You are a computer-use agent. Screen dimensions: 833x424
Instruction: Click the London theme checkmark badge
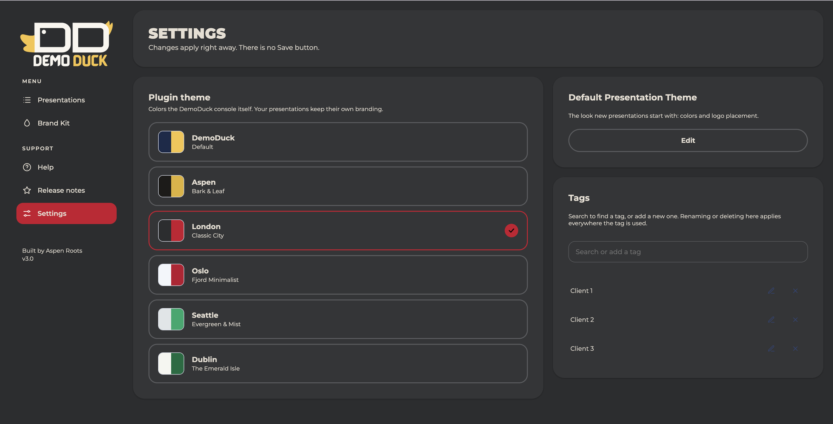point(511,231)
